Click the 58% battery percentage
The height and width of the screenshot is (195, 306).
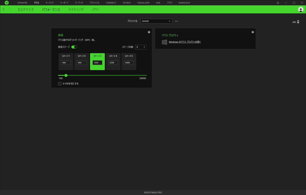pos(294,22)
